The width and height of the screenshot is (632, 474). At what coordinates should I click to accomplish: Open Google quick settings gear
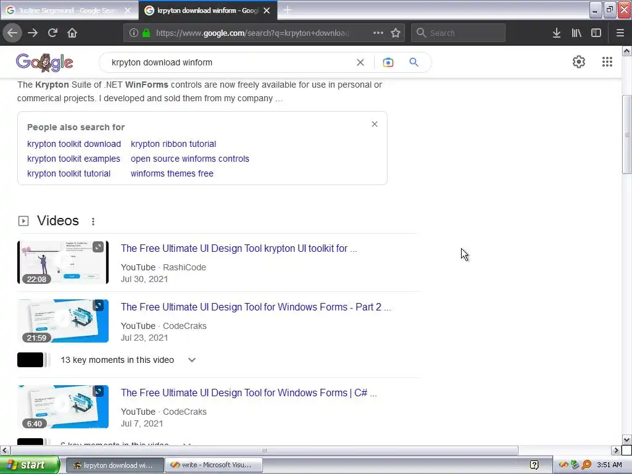pyautogui.click(x=579, y=62)
